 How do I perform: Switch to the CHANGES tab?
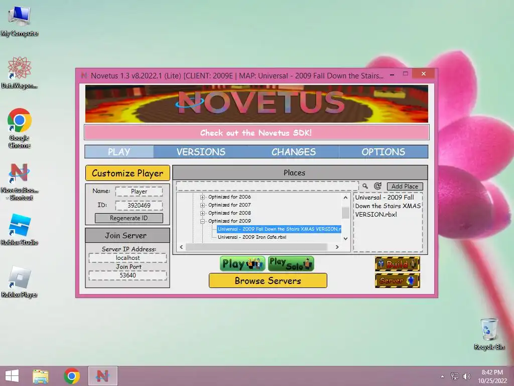293,152
